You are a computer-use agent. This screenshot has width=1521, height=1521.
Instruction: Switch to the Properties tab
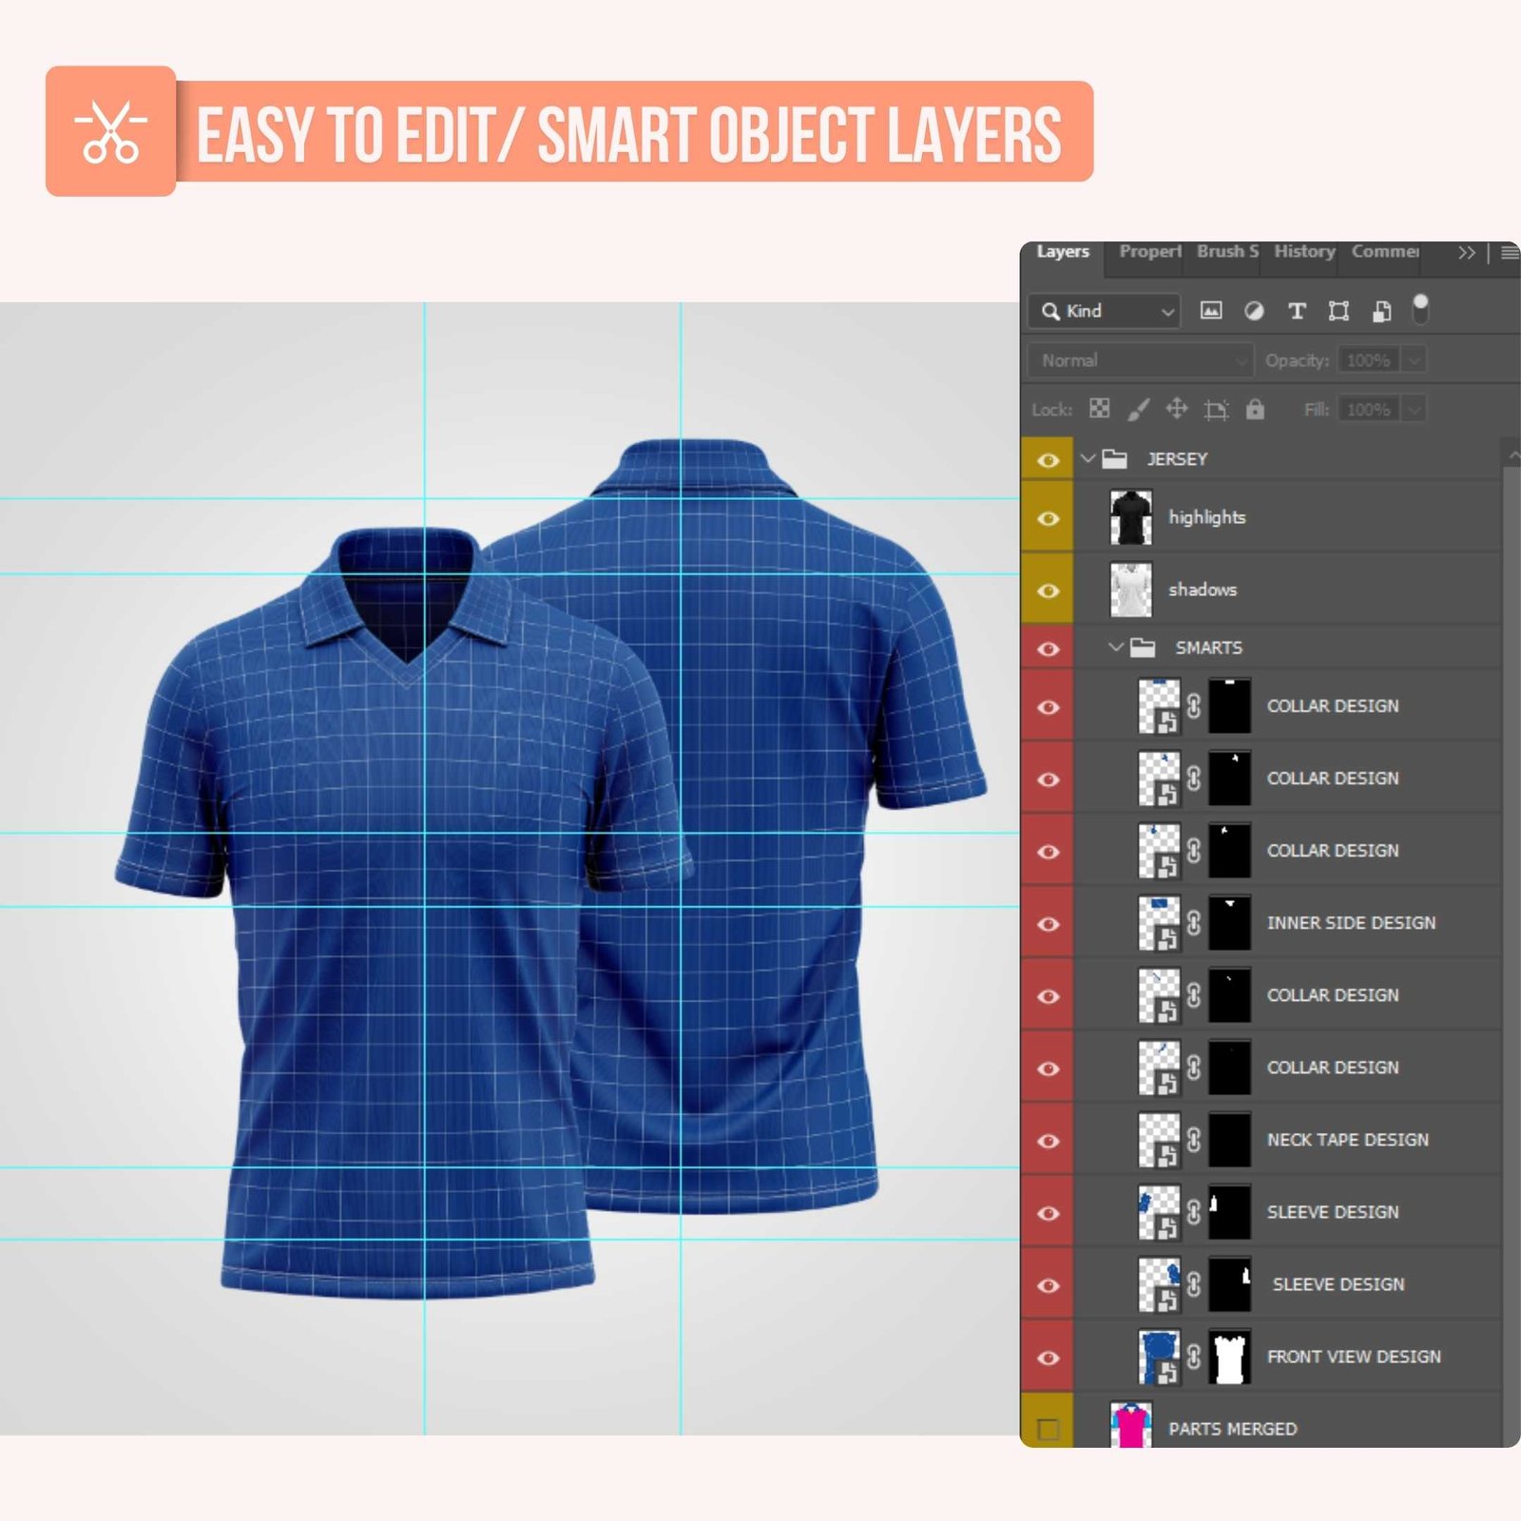1149,252
